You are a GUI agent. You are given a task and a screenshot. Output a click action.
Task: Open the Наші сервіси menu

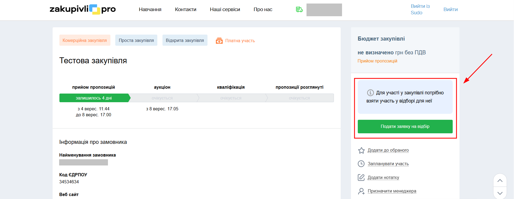tap(225, 9)
